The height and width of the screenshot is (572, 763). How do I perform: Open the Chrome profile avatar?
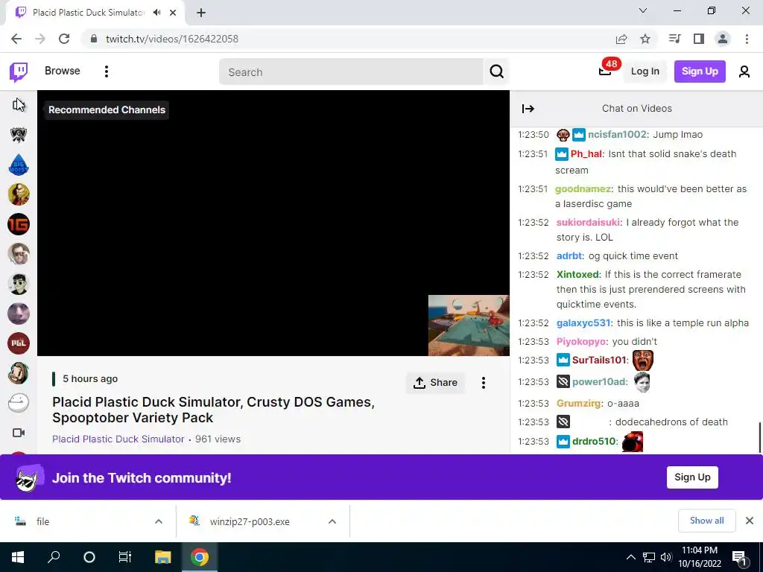(x=723, y=39)
